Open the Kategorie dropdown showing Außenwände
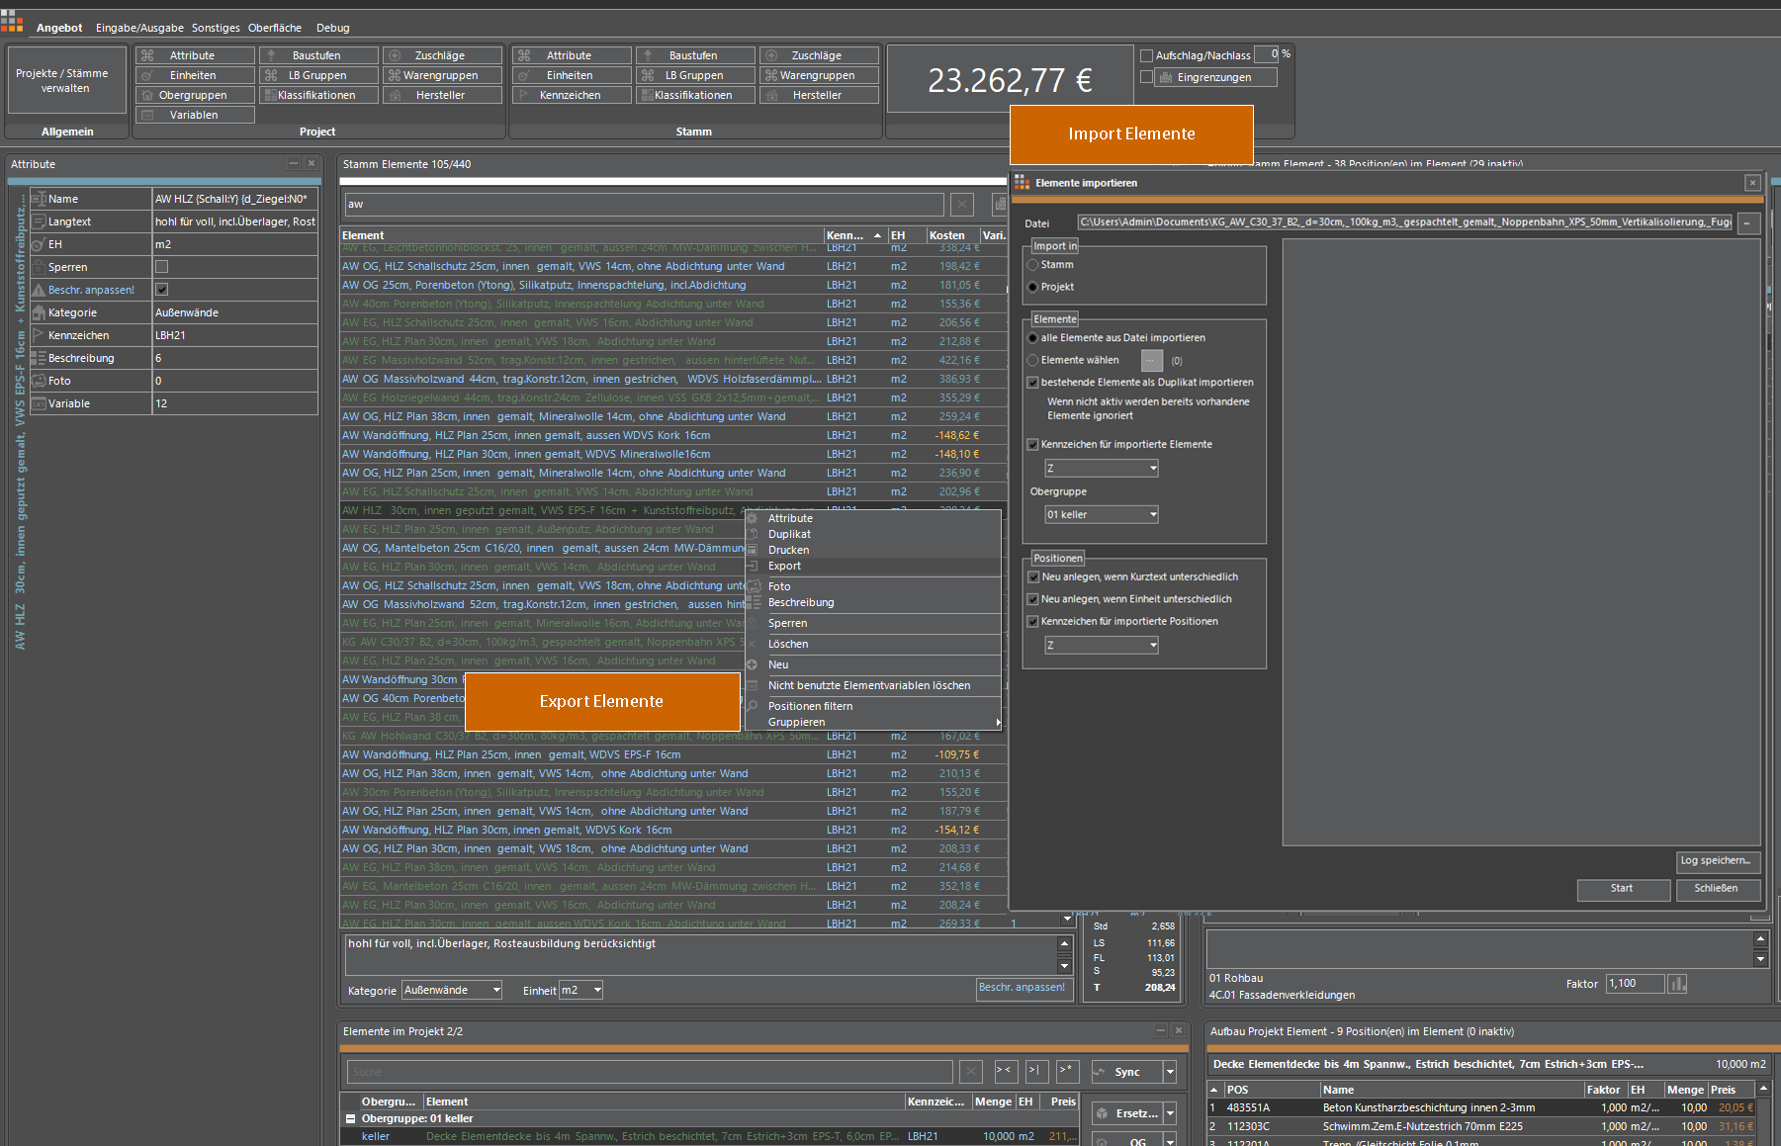The width and height of the screenshot is (1781, 1146). pyautogui.click(x=451, y=990)
